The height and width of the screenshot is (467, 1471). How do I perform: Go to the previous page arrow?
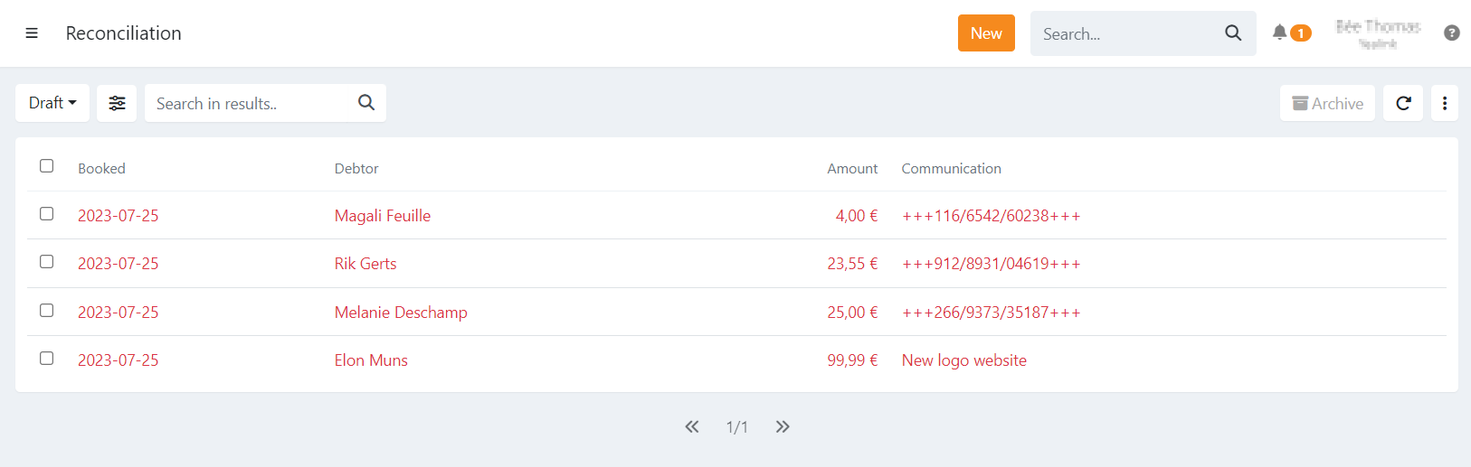tap(692, 426)
